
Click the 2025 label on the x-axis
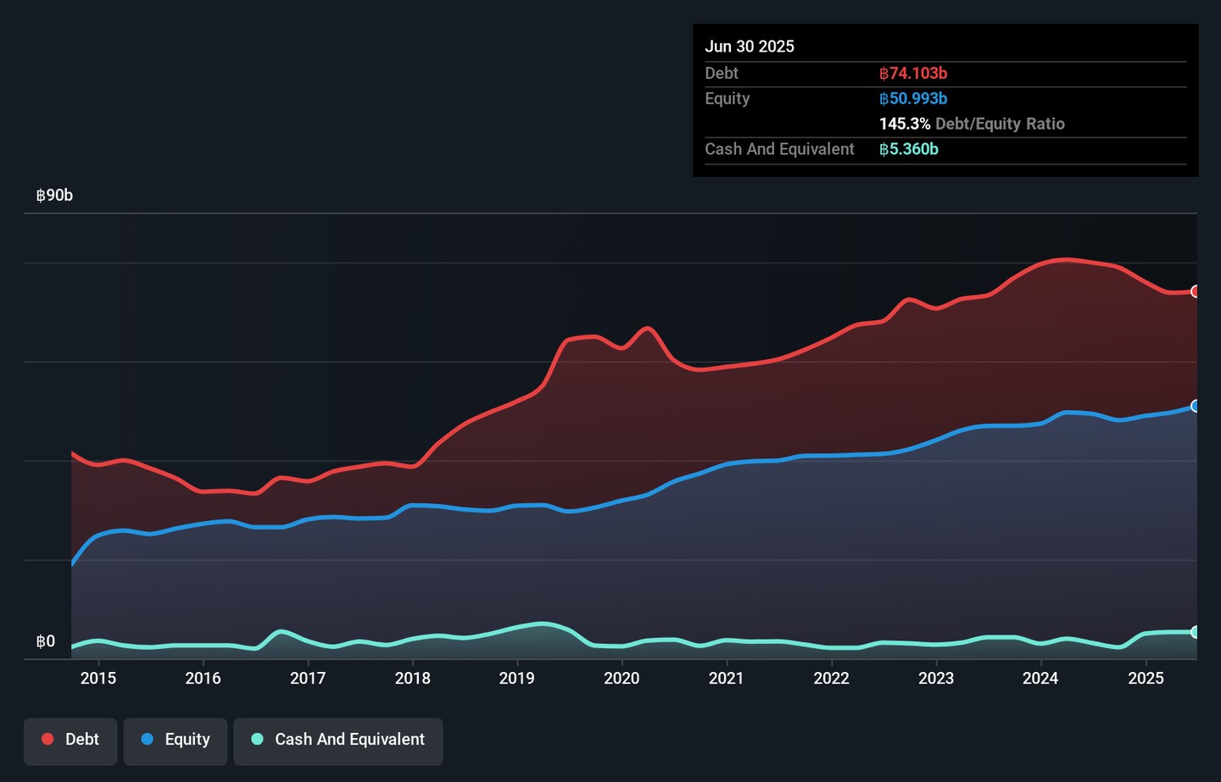tap(1146, 679)
